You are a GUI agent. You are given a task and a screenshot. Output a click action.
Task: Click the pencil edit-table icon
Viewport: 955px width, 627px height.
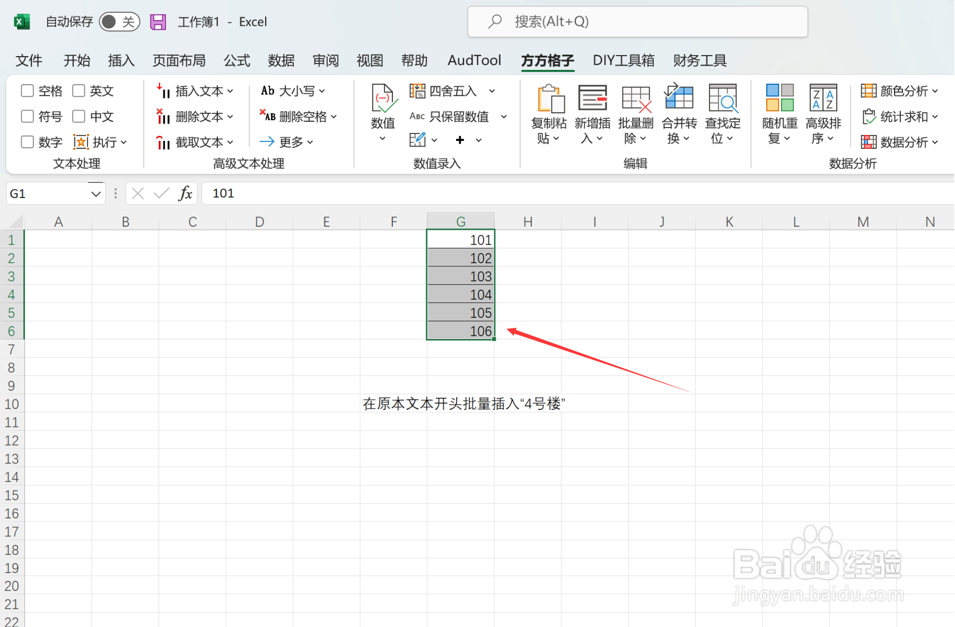coord(417,140)
